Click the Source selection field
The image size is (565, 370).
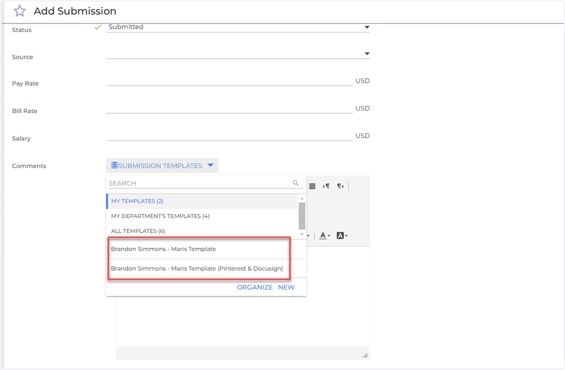click(238, 54)
